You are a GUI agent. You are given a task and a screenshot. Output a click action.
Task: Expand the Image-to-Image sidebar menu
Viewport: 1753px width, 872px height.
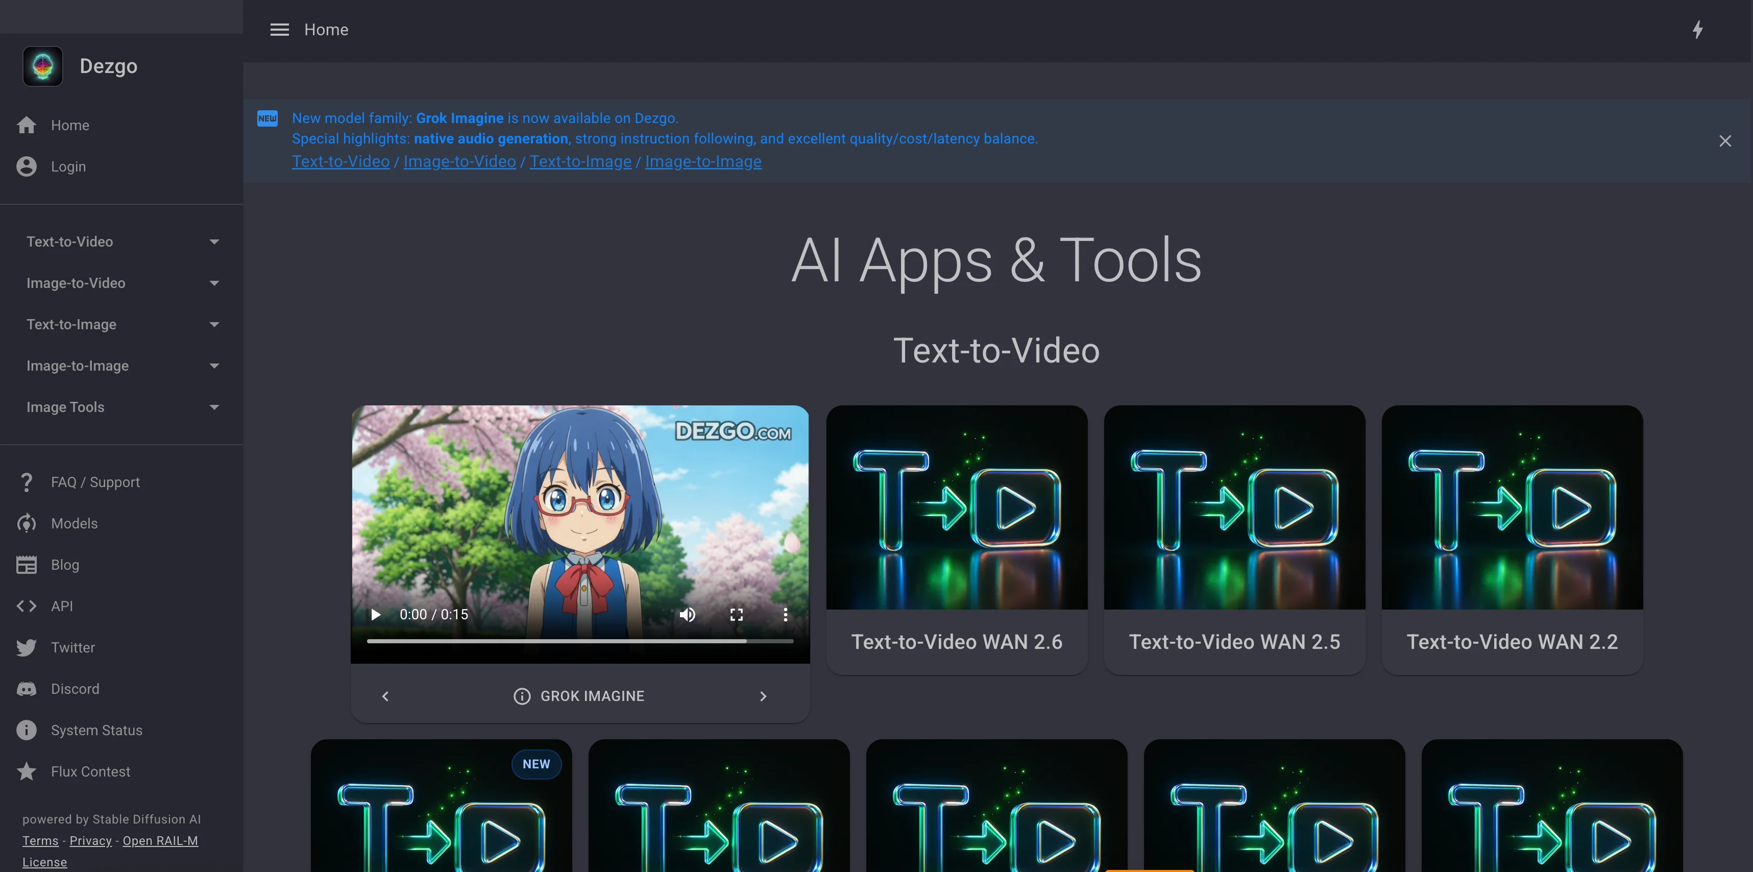click(122, 366)
